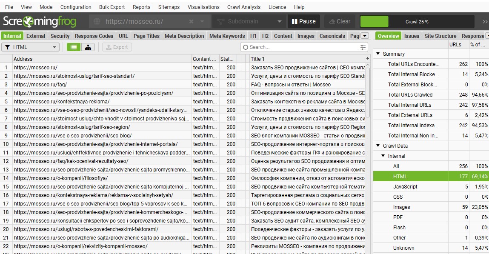Switch to the H1 tab

coord(253,36)
